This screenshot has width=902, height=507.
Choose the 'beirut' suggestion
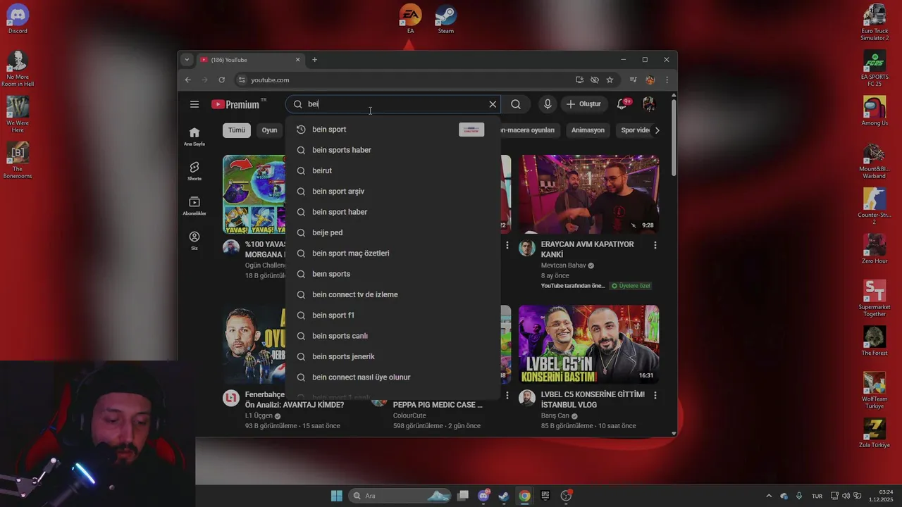pos(393,170)
